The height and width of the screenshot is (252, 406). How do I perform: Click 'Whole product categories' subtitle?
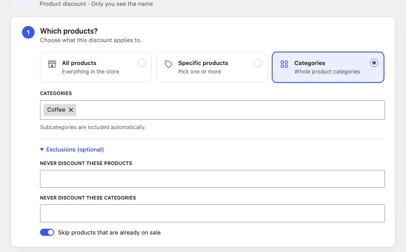(x=327, y=72)
